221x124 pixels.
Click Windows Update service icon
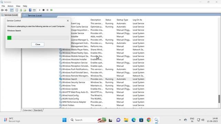(60, 89)
